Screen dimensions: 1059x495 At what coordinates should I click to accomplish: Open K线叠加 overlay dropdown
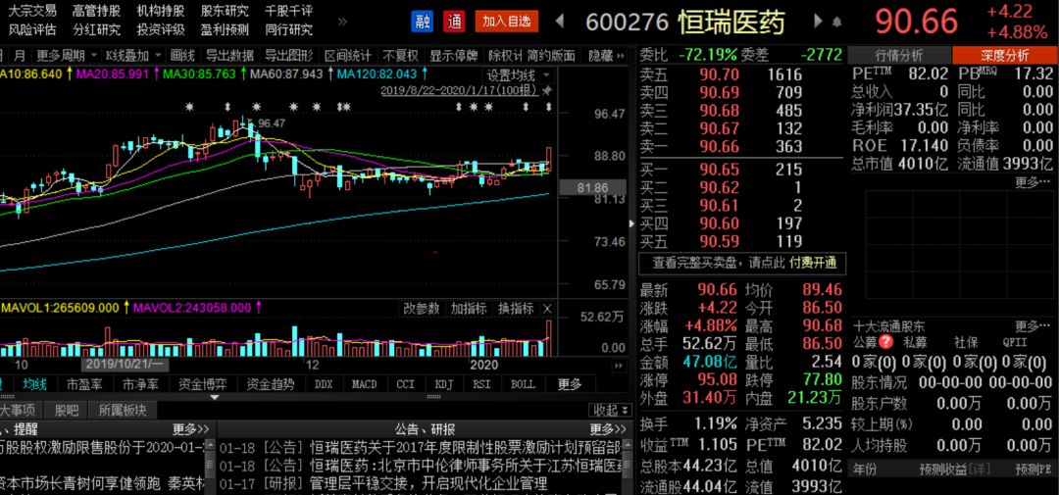(133, 55)
